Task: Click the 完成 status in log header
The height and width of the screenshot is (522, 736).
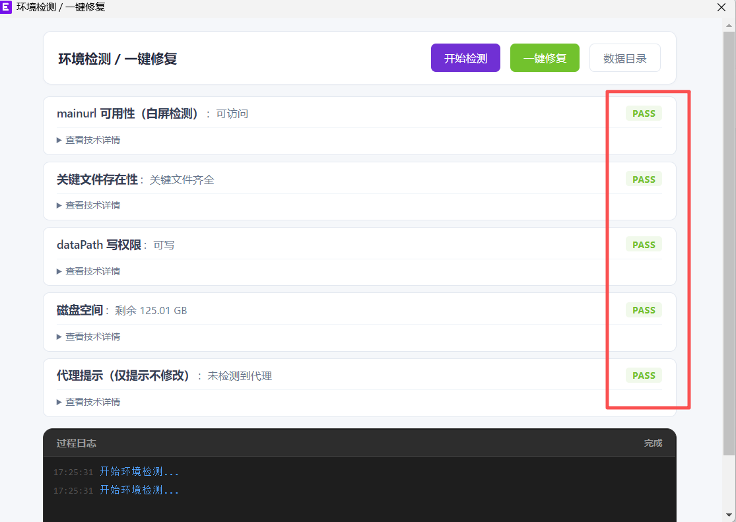Action: click(x=653, y=443)
